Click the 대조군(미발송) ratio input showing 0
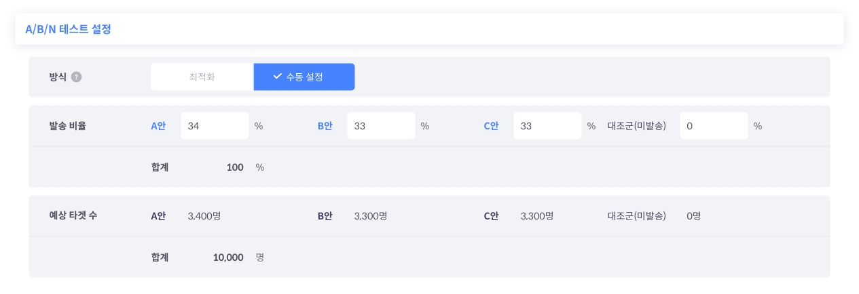 714,126
